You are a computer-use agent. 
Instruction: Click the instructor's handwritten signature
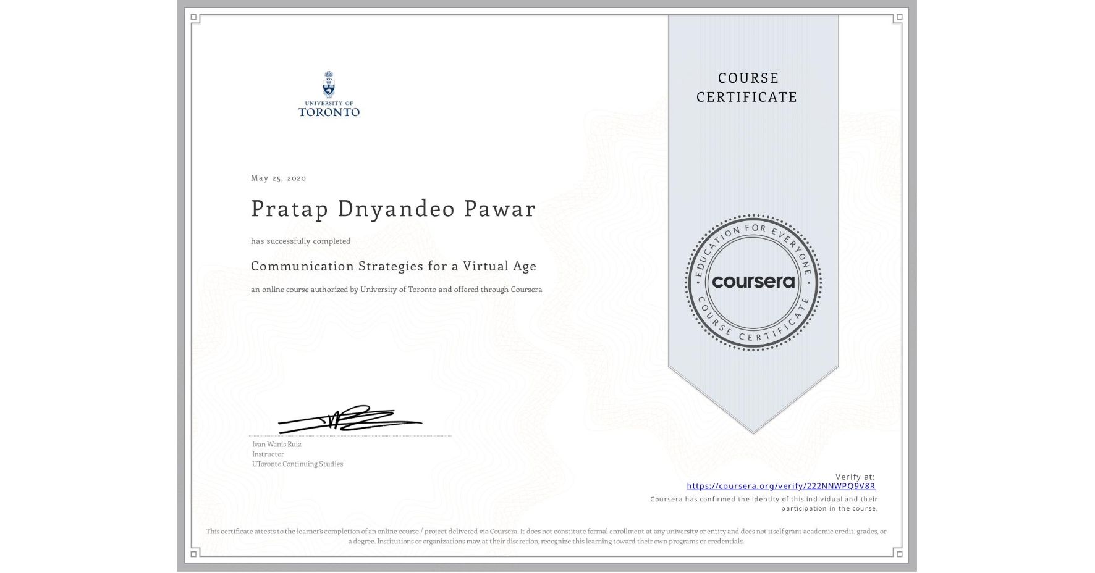[x=350, y=419]
